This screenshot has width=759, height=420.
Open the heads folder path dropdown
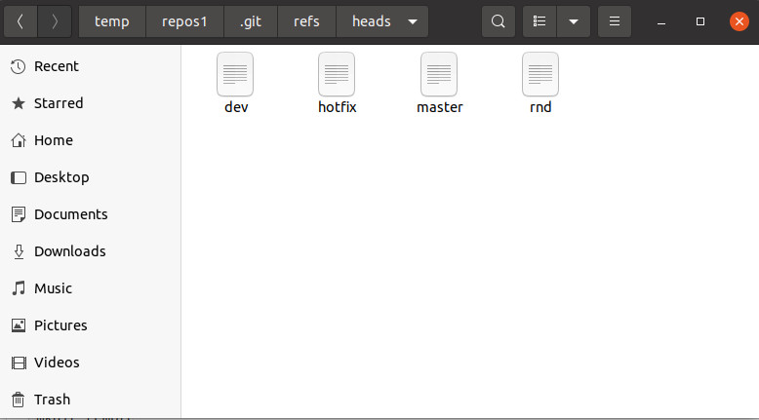[414, 21]
